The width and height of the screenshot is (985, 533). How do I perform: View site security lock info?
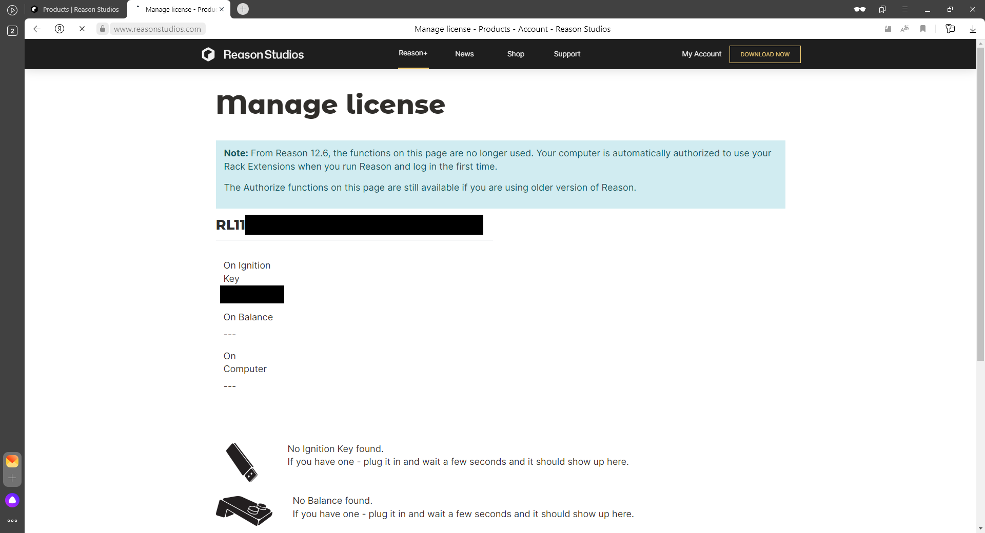pos(103,29)
